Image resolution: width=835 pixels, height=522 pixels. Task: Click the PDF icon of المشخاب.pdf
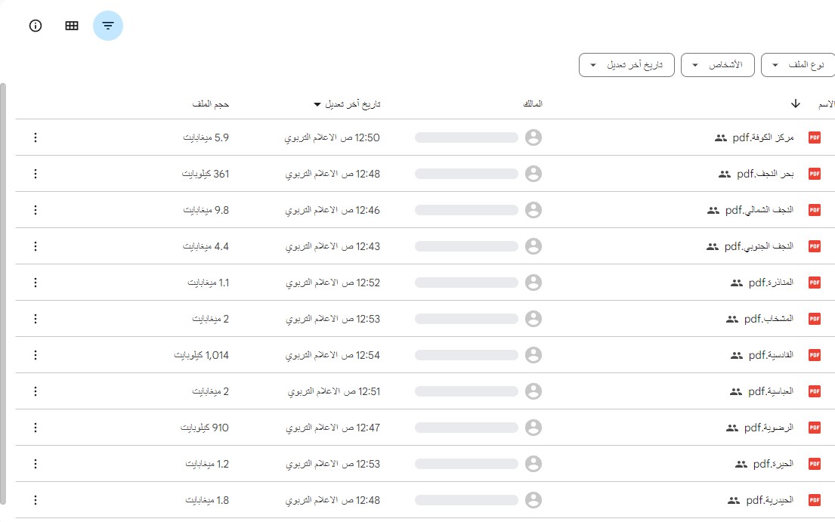point(815,319)
